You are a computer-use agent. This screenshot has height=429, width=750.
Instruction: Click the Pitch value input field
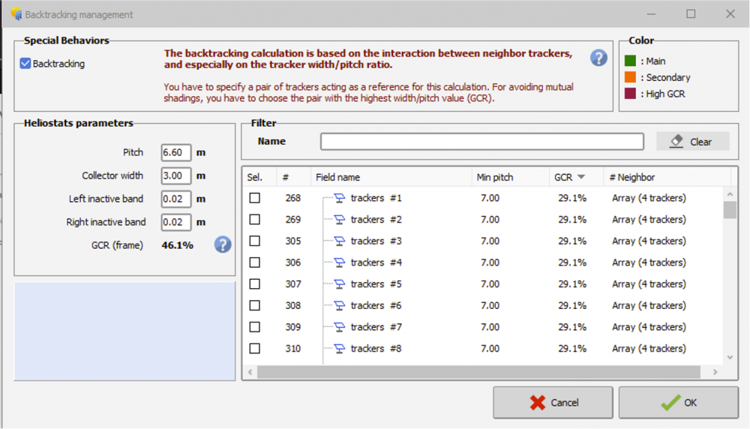point(175,152)
